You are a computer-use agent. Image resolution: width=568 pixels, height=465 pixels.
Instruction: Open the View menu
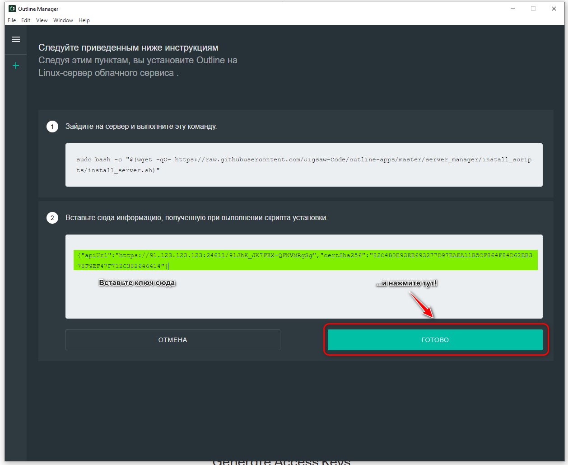42,20
